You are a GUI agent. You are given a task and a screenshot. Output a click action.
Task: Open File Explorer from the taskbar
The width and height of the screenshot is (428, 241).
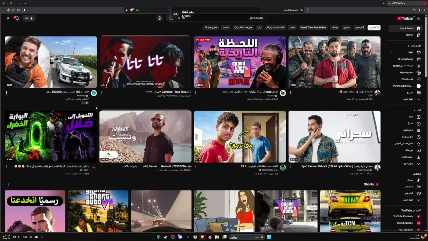coord(217,237)
